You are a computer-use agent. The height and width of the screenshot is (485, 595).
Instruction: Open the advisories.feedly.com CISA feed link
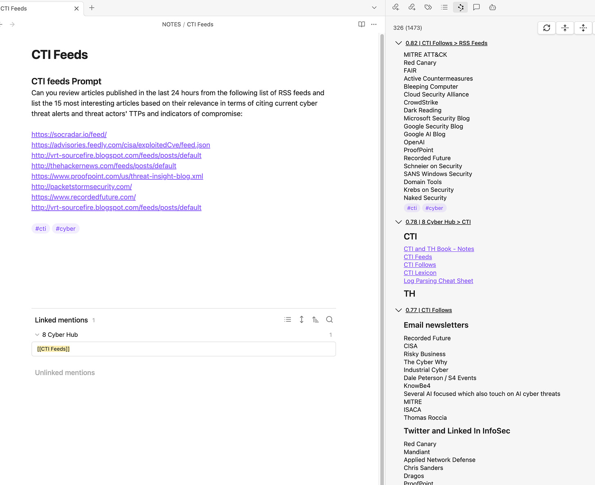coord(121,145)
